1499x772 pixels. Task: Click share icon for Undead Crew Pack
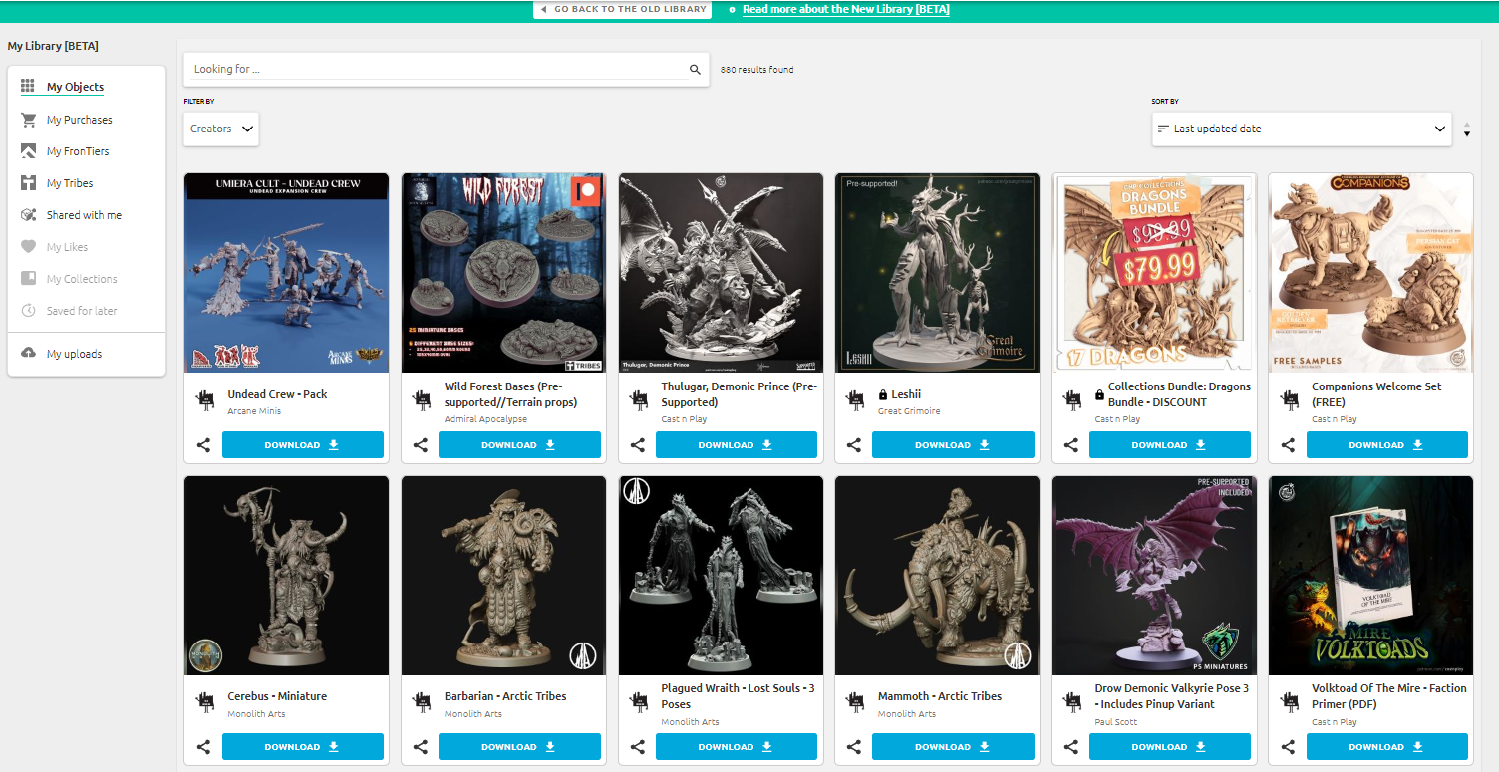203,445
